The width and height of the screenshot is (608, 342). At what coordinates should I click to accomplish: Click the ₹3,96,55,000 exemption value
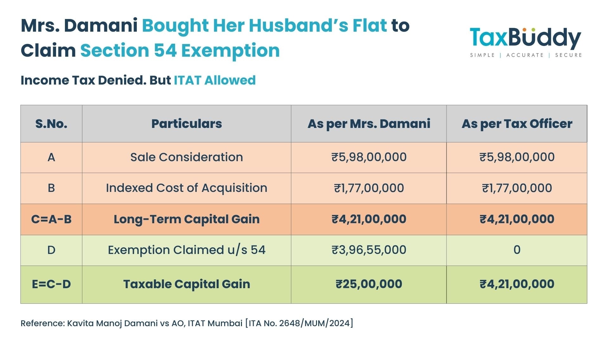pos(369,250)
